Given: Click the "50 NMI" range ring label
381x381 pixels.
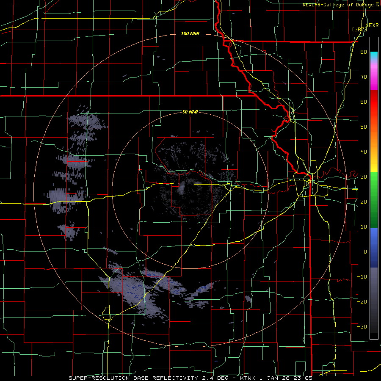Looking at the screenshot, I should pos(190,112).
